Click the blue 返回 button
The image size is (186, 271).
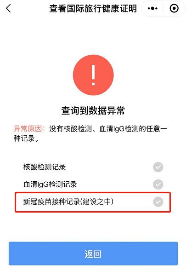[x=93, y=254]
